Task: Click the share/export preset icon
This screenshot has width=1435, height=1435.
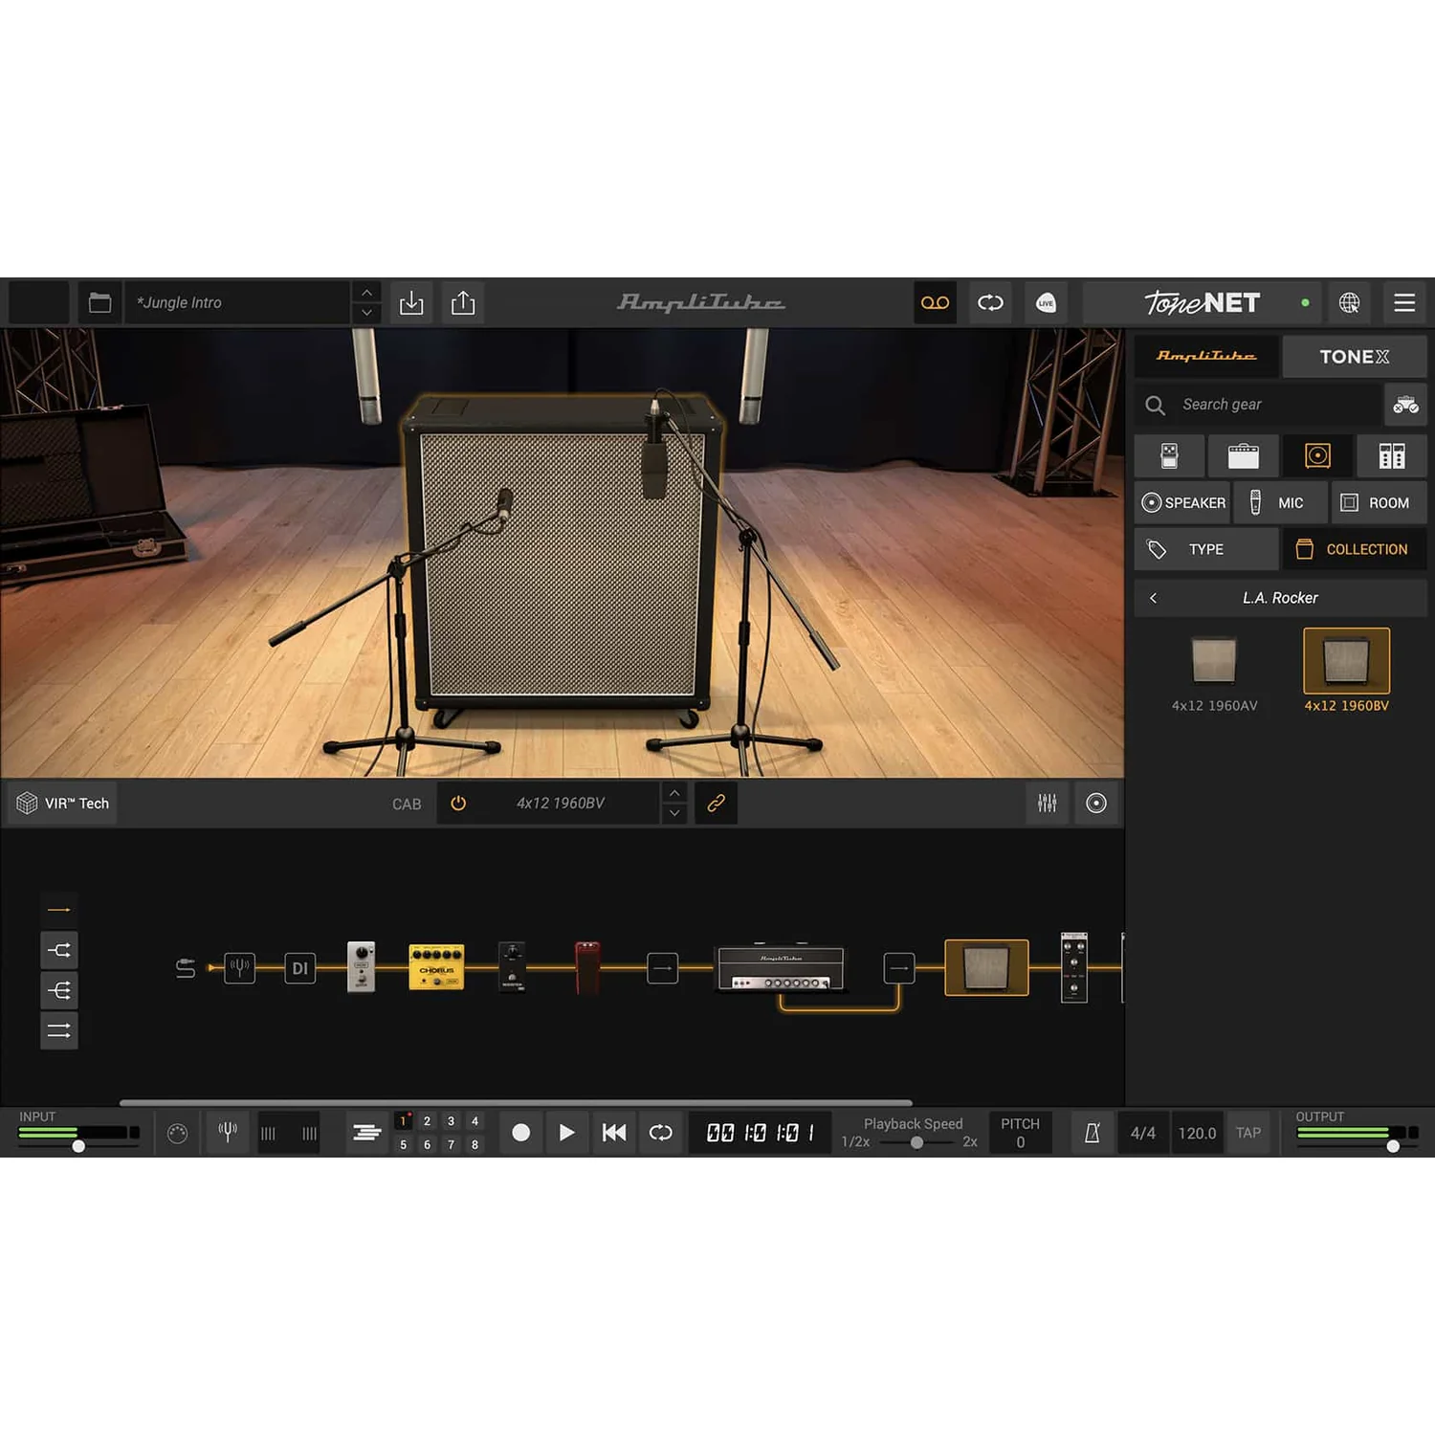Action: coord(463,302)
